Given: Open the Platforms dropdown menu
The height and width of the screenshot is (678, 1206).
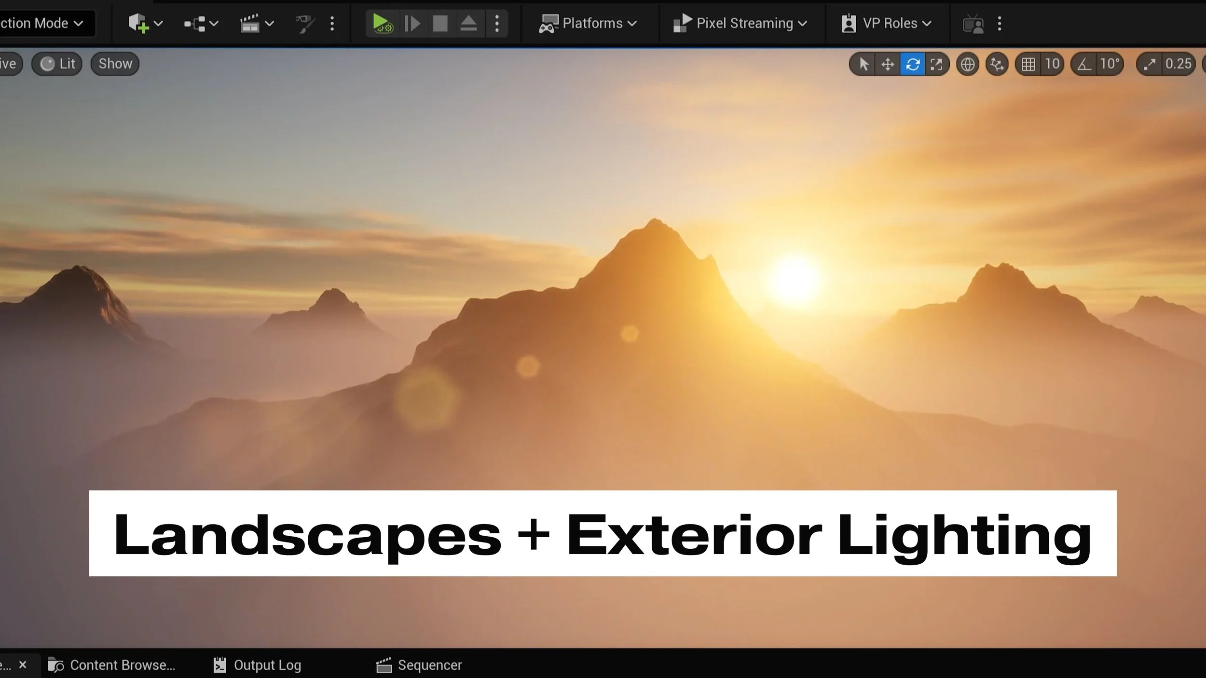Looking at the screenshot, I should pos(588,23).
